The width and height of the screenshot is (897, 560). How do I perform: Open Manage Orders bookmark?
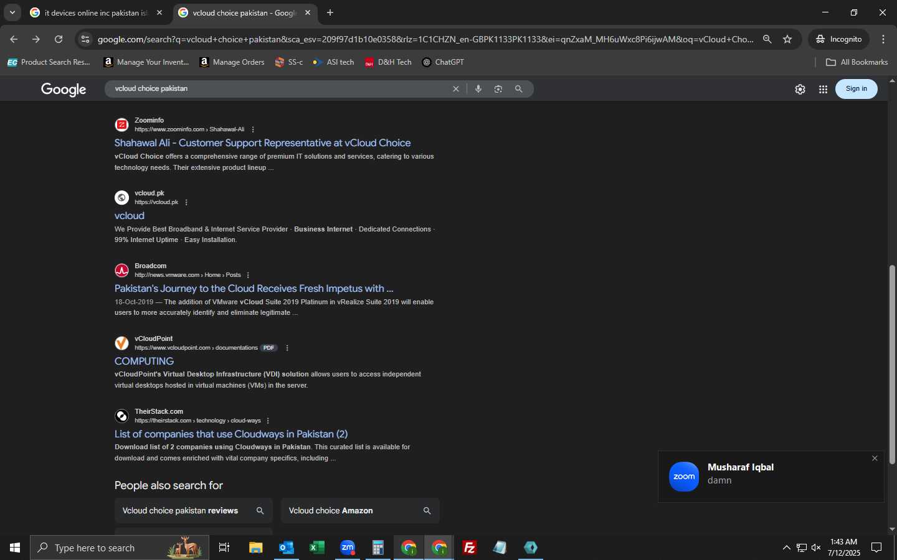tap(232, 62)
